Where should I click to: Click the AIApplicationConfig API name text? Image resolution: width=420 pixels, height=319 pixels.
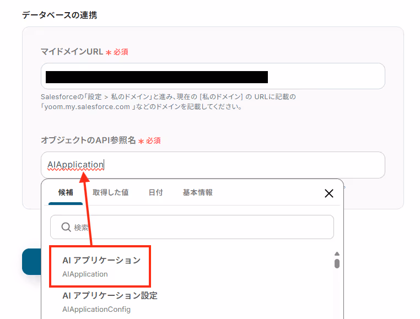(x=96, y=309)
